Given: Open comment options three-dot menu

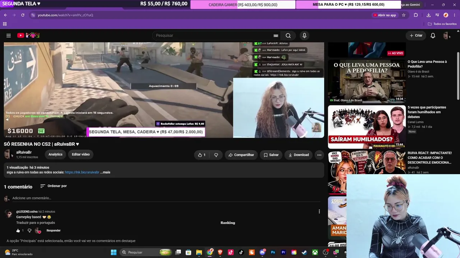Looking at the screenshot, I should click(x=319, y=212).
